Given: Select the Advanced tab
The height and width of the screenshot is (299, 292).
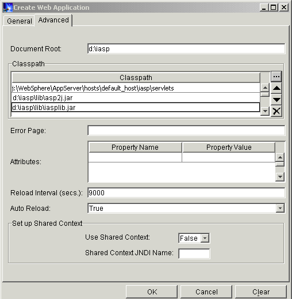Looking at the screenshot, I should click(53, 20).
